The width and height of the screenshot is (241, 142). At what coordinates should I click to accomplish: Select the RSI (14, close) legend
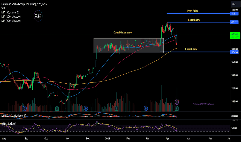click(x=9, y=124)
